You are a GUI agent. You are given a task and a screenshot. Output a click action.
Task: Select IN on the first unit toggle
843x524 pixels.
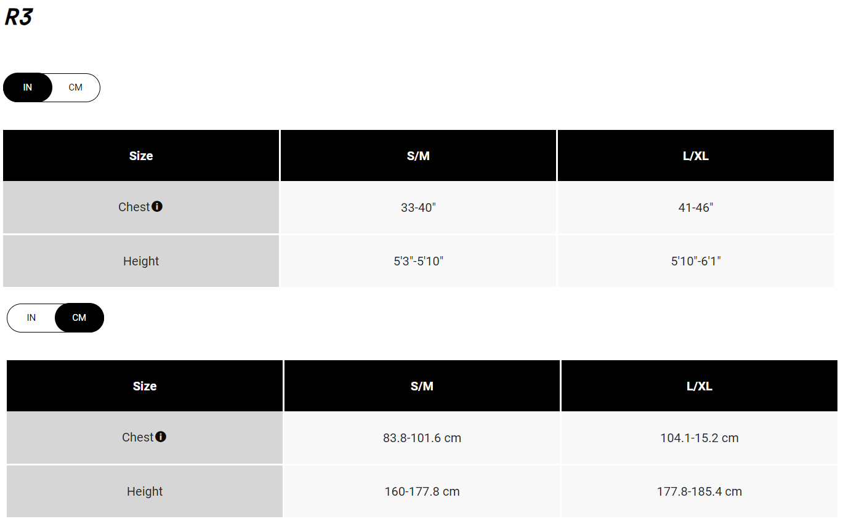click(28, 87)
